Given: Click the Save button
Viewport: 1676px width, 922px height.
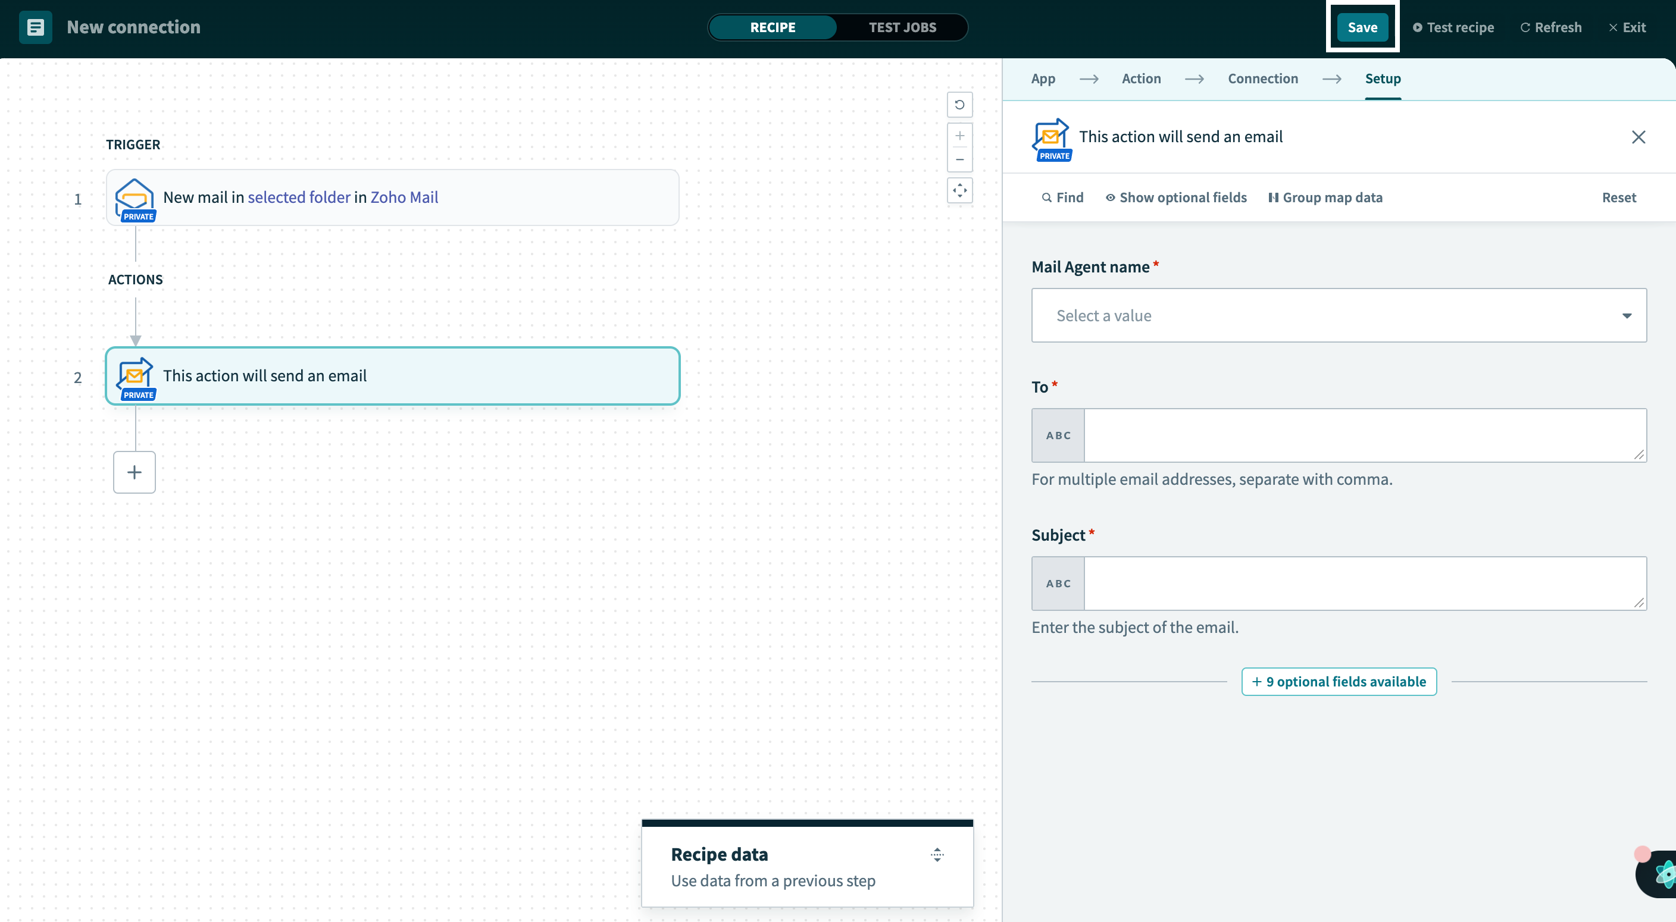Looking at the screenshot, I should (x=1362, y=27).
